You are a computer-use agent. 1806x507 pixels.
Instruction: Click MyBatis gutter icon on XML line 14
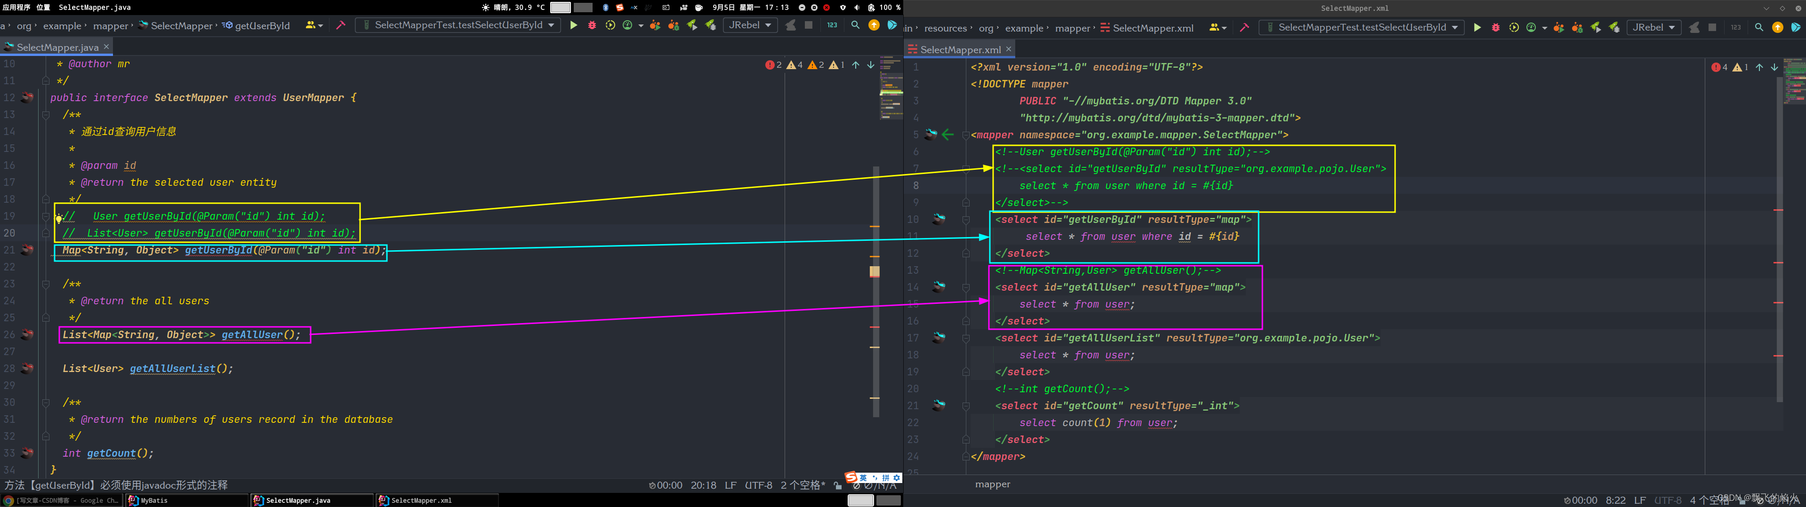[x=939, y=286]
